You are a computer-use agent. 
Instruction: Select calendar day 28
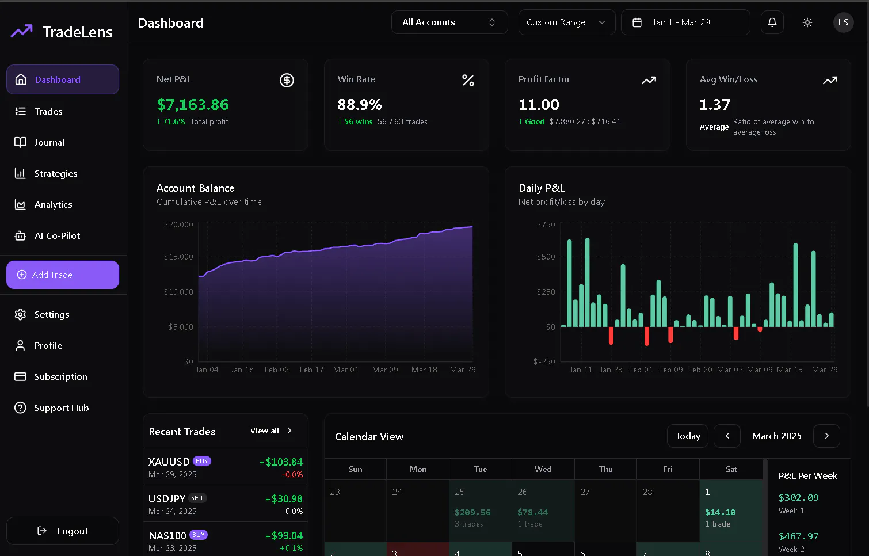668,511
